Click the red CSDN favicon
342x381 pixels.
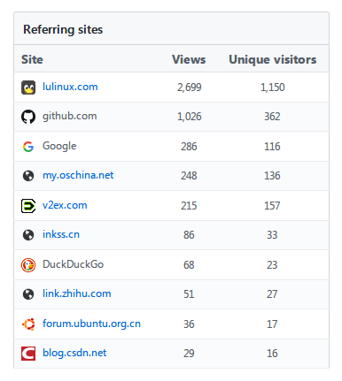(x=28, y=354)
